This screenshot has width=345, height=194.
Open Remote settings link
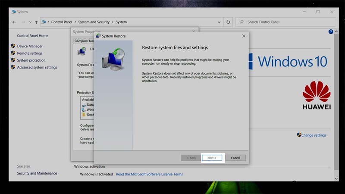29,53
